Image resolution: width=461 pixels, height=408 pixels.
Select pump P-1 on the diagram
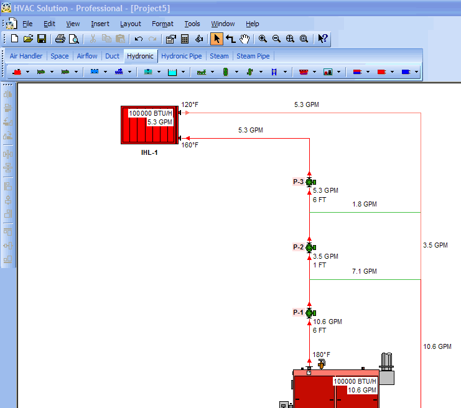(x=310, y=313)
